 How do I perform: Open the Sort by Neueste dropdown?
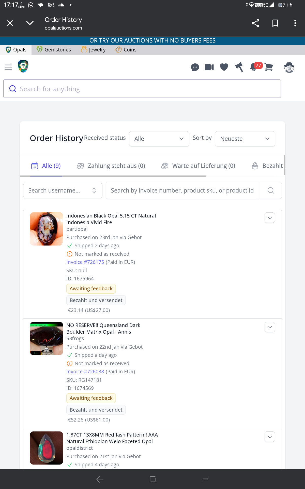(x=245, y=139)
